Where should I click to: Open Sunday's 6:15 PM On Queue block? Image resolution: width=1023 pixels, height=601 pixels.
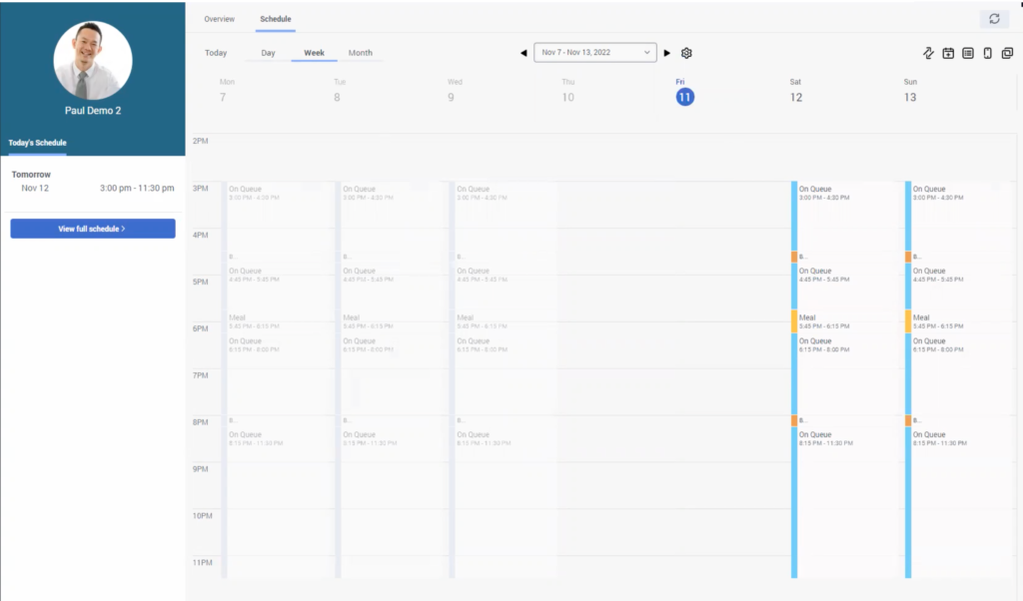click(x=960, y=374)
